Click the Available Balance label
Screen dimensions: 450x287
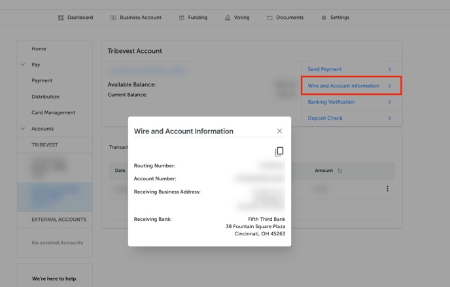tap(131, 84)
